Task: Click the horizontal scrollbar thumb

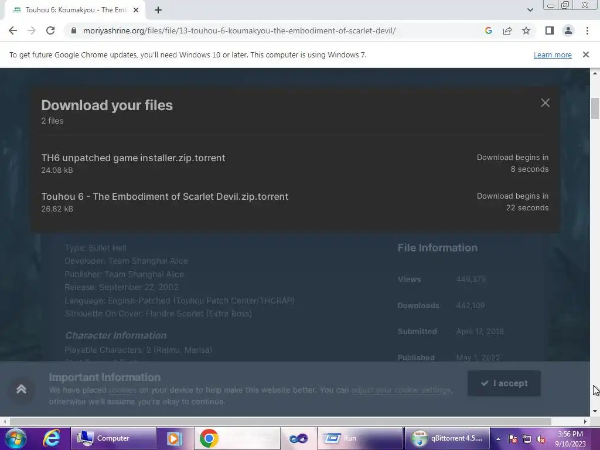Action: [x=280, y=421]
